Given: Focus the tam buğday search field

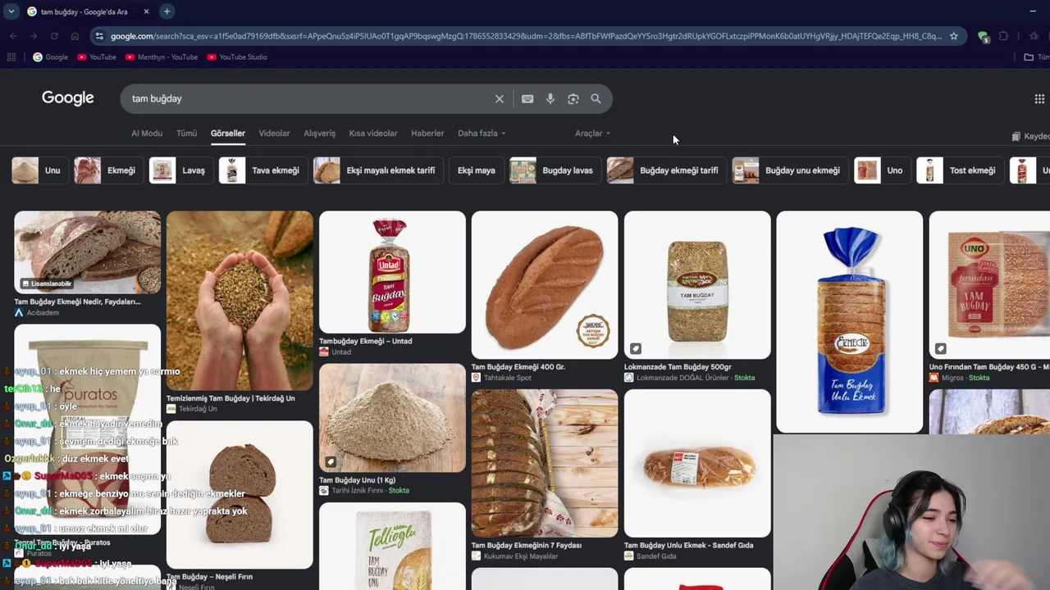Looking at the screenshot, I should tap(308, 99).
